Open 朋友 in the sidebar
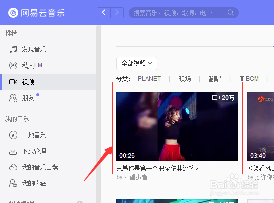Viewport: 274px width, 203px height. point(28,98)
